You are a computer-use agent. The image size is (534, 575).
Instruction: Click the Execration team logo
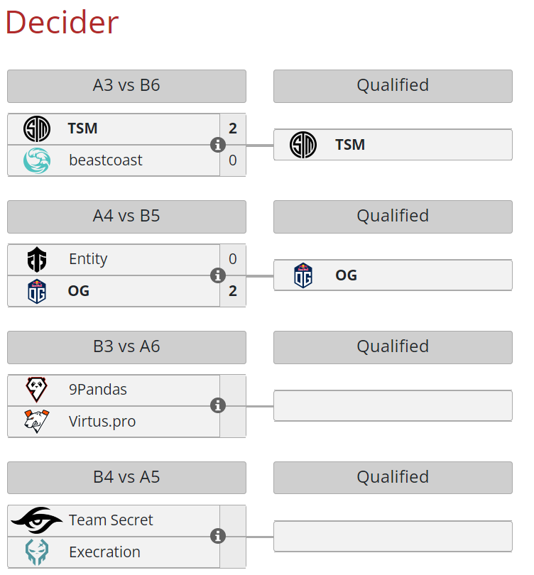tap(37, 552)
